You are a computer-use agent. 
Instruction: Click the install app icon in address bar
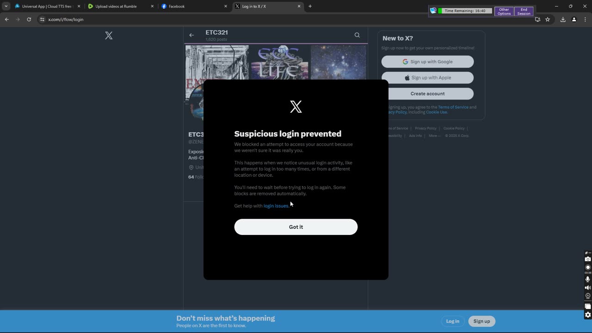coord(537,19)
